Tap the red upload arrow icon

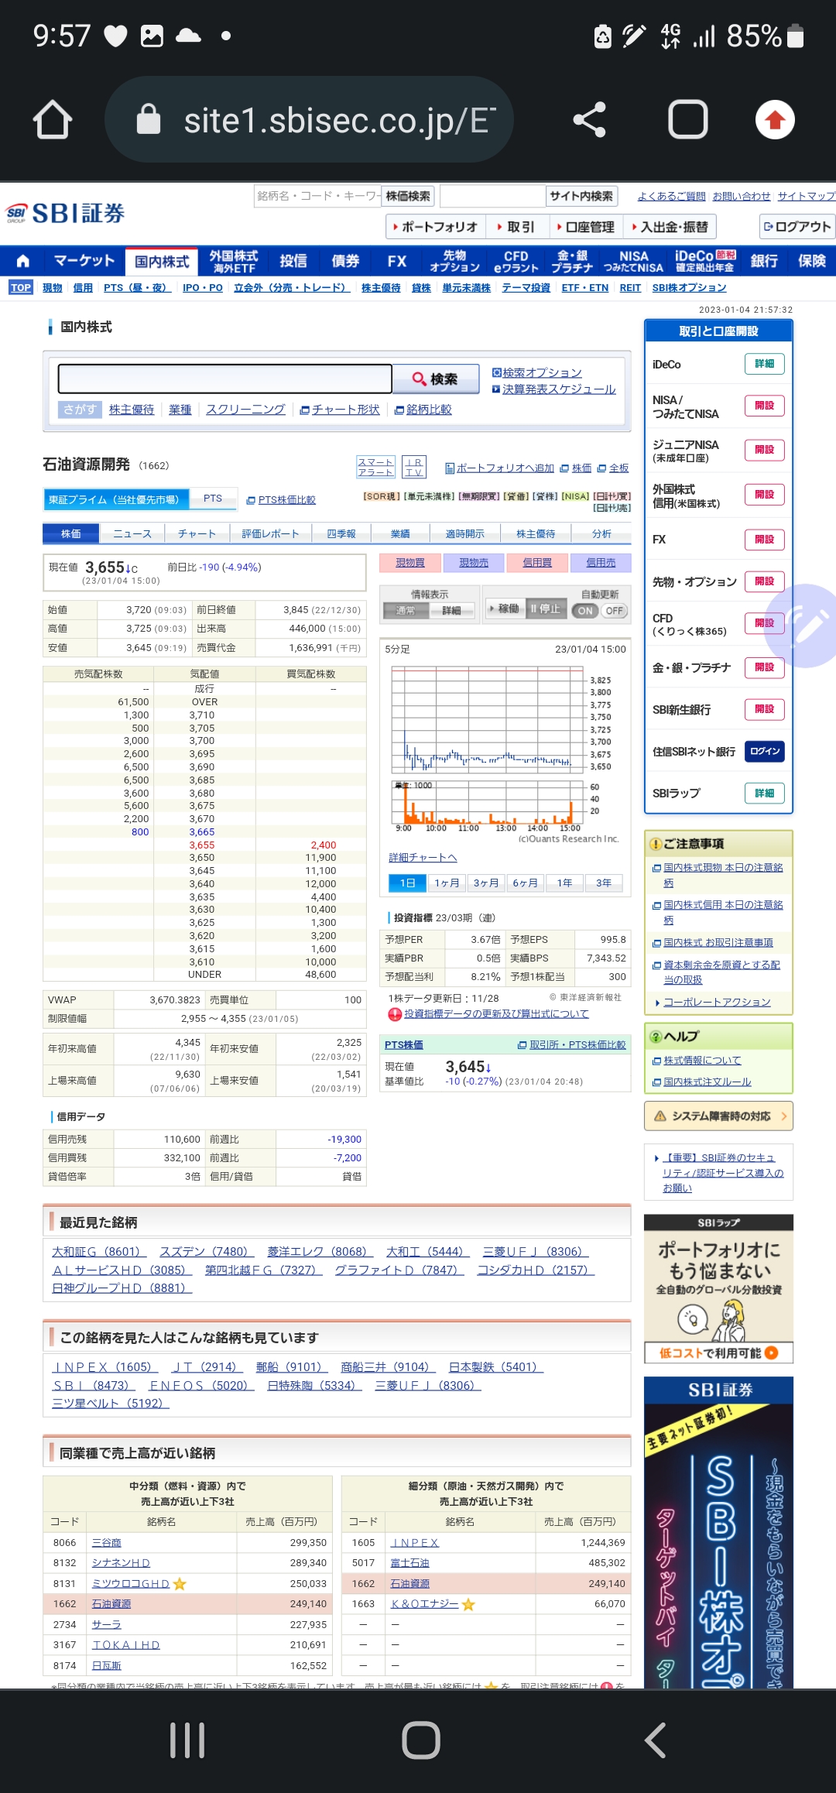click(775, 120)
